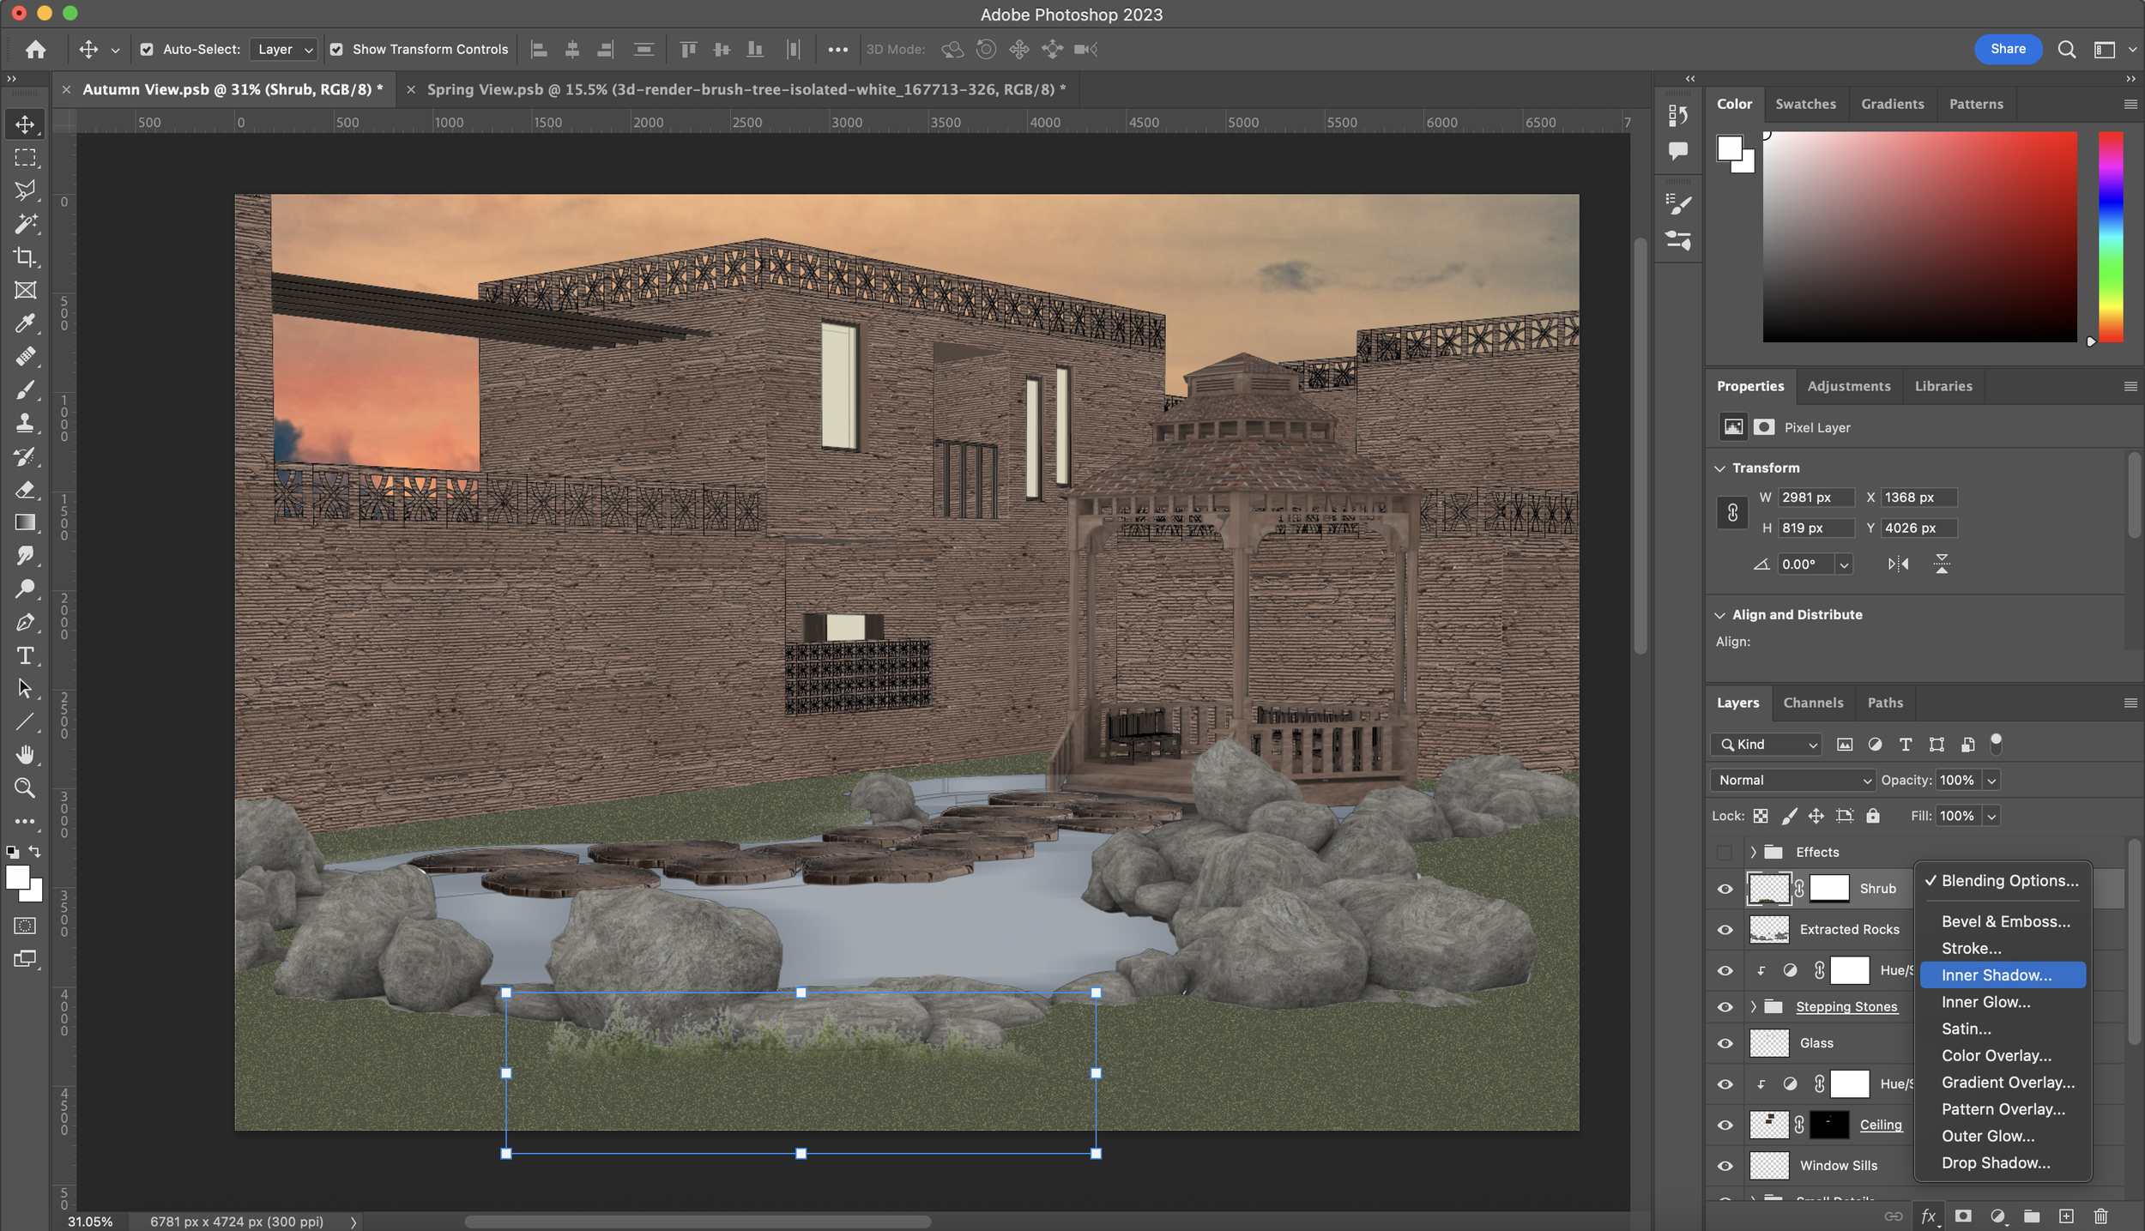Expand the Effects layer group

[x=1752, y=851]
